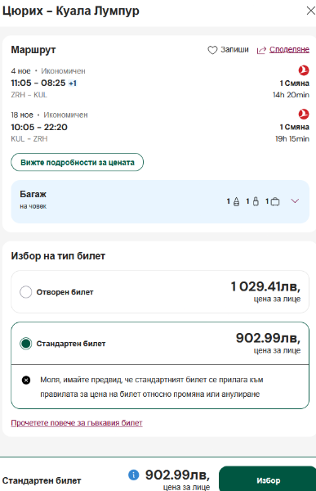Click Turkish Airlines logo on return flight
This screenshot has width=316, height=491.
point(304,114)
